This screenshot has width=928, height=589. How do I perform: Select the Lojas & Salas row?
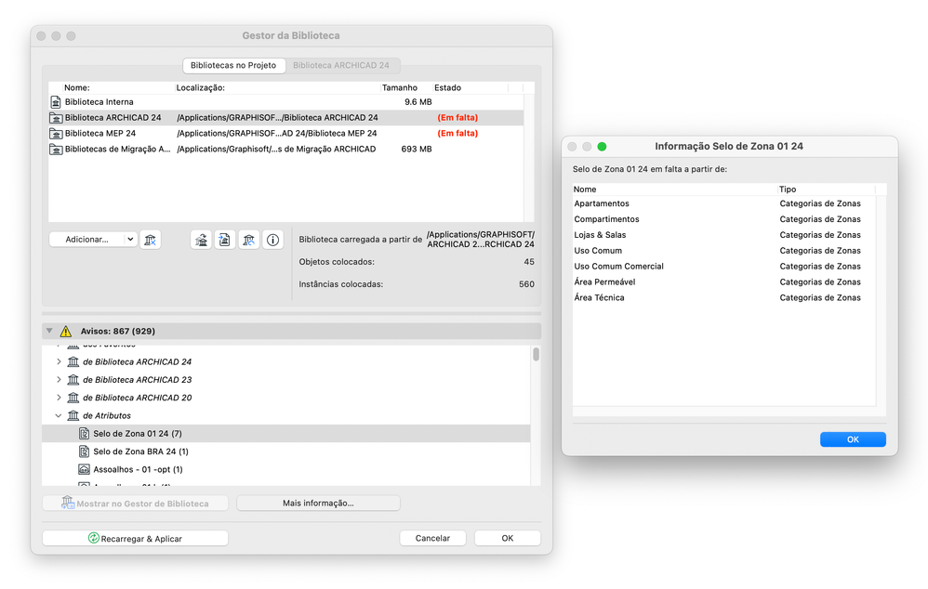pyautogui.click(x=723, y=235)
